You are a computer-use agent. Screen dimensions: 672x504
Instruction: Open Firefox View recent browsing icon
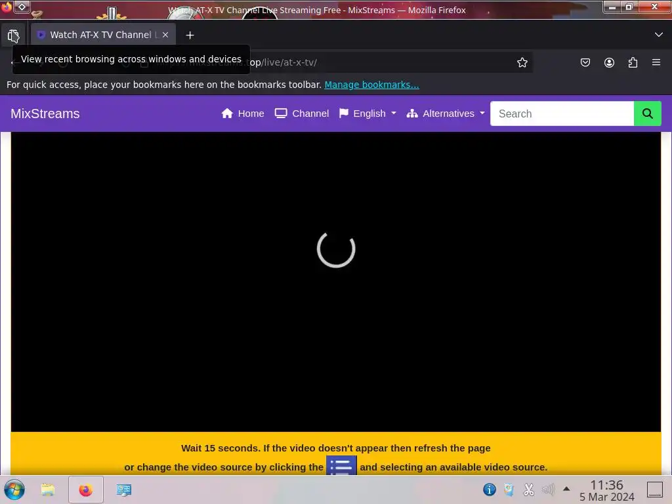13,35
